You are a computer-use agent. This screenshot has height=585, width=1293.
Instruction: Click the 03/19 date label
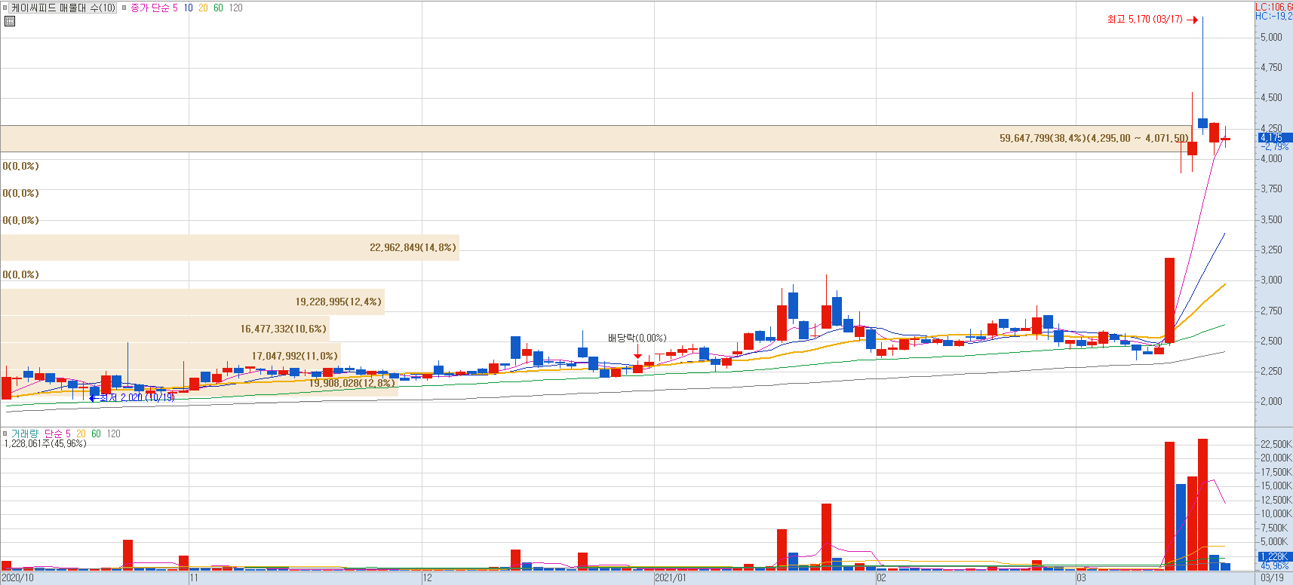[1272, 578]
